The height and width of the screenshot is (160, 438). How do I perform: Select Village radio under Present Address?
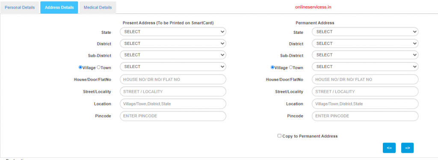pyautogui.click(x=80, y=67)
